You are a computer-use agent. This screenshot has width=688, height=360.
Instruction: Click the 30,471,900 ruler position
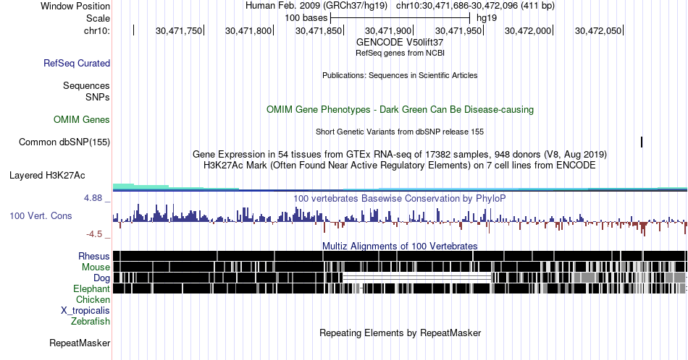[x=388, y=30]
